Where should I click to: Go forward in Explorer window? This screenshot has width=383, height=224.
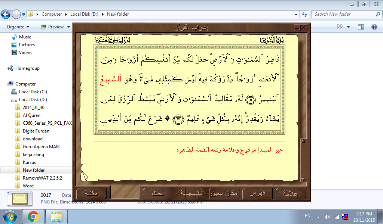pos(16,15)
